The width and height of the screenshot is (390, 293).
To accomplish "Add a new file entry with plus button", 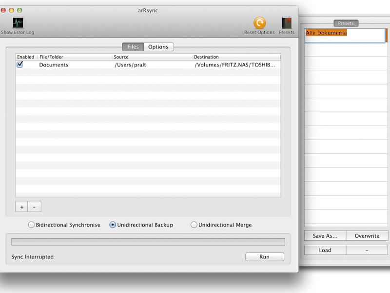I will click(21, 207).
